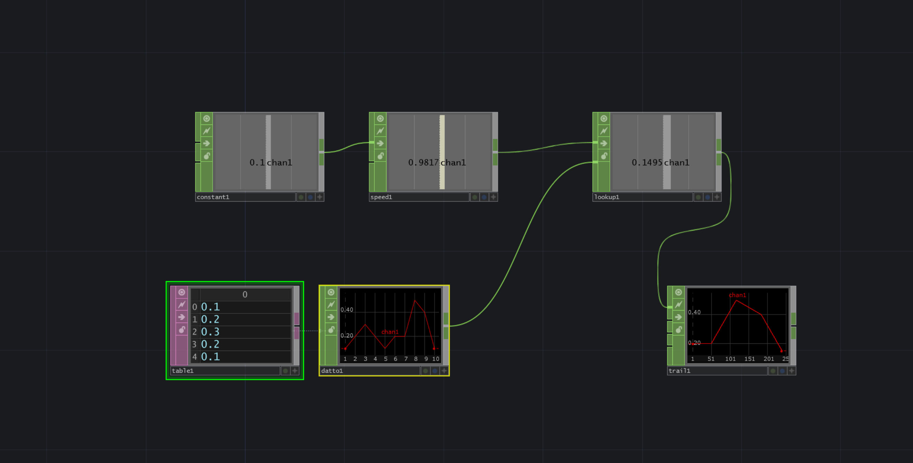This screenshot has height=463, width=913.
Task: Click bypass arrow icon on speed1
Action: 380,143
